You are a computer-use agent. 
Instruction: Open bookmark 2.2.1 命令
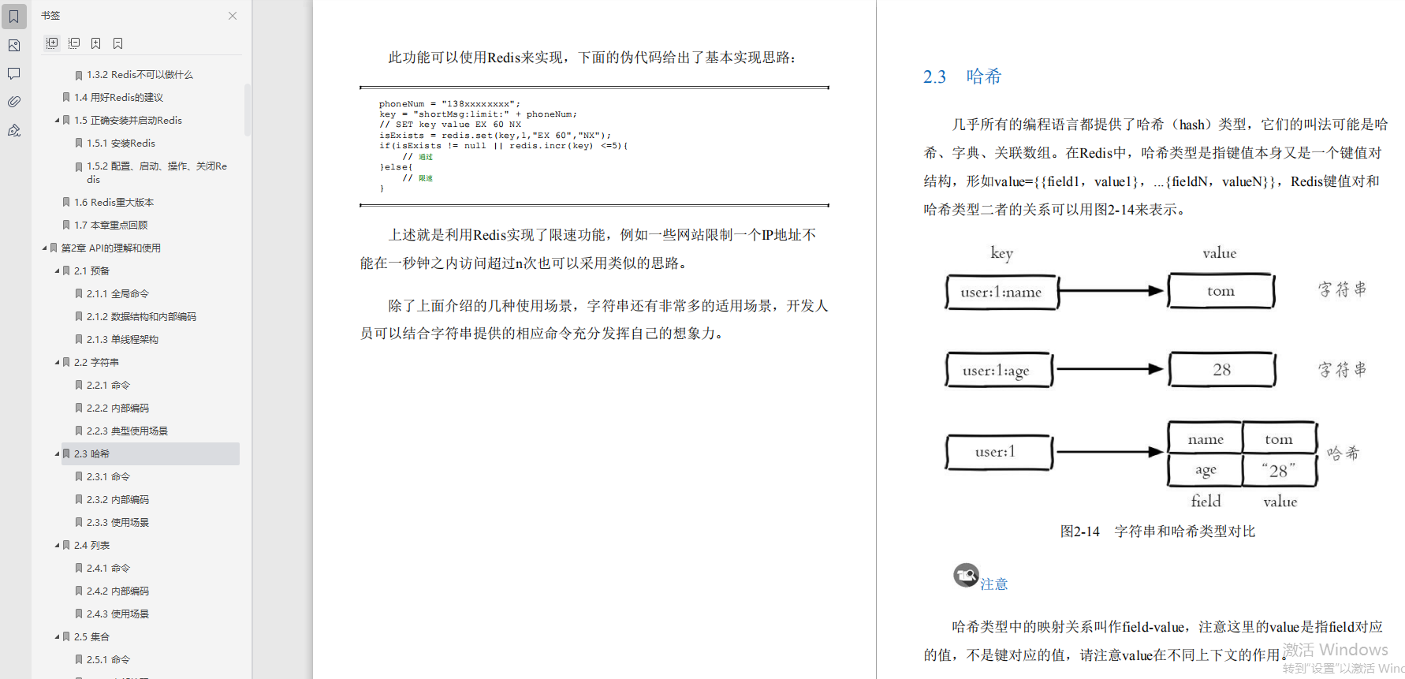(x=108, y=386)
